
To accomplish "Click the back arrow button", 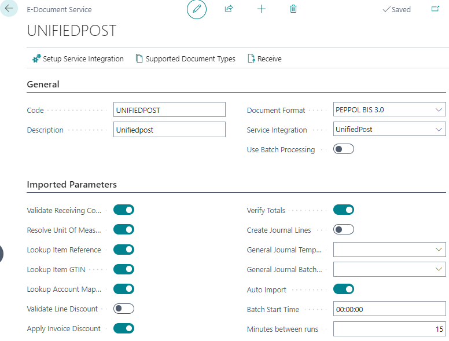I will pyautogui.click(x=9, y=9).
